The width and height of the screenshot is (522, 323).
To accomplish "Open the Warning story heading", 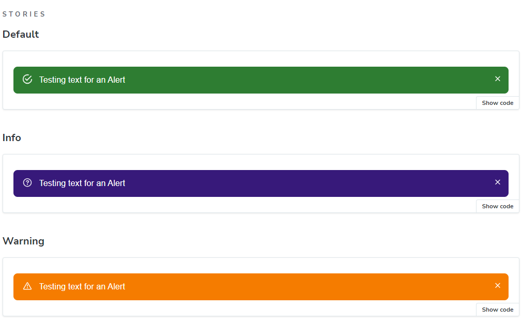I will tap(23, 241).
